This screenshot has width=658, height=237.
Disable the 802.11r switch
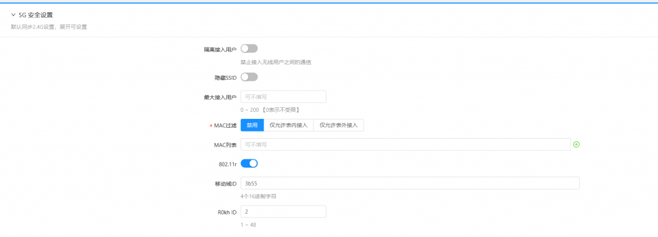coord(249,164)
